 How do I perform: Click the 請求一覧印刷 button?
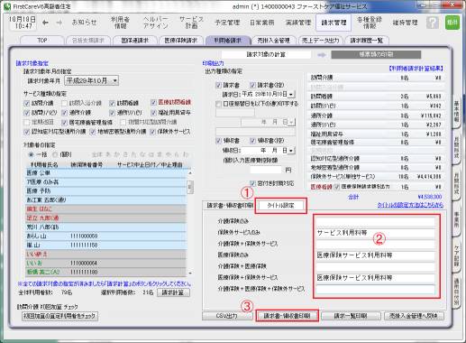351,316
